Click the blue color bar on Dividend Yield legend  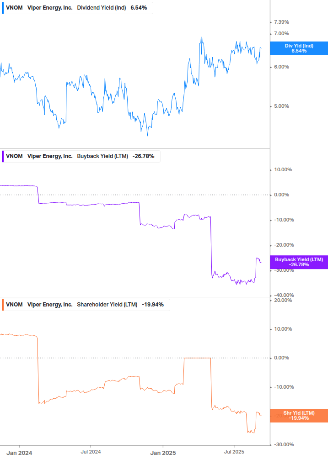[x=3, y=8]
